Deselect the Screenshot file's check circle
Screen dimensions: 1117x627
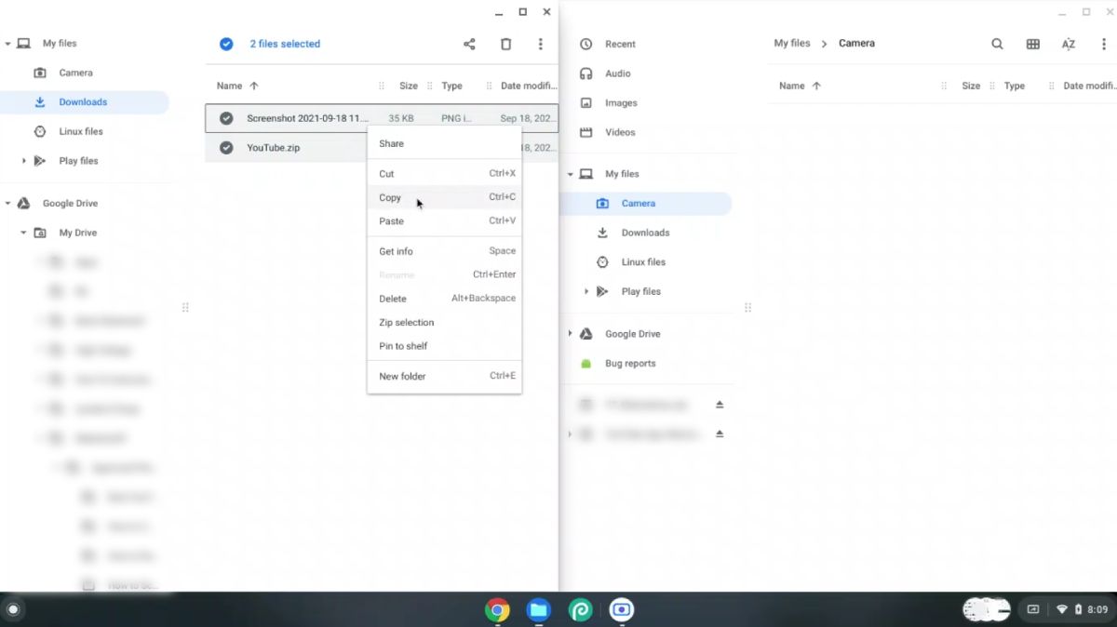click(x=225, y=118)
